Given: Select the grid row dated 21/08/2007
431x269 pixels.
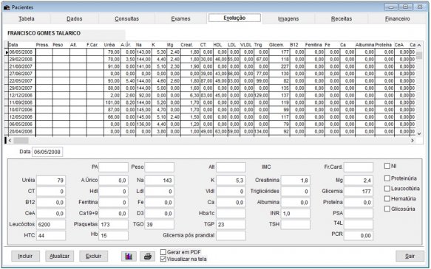Looking at the screenshot, I should point(210,66).
